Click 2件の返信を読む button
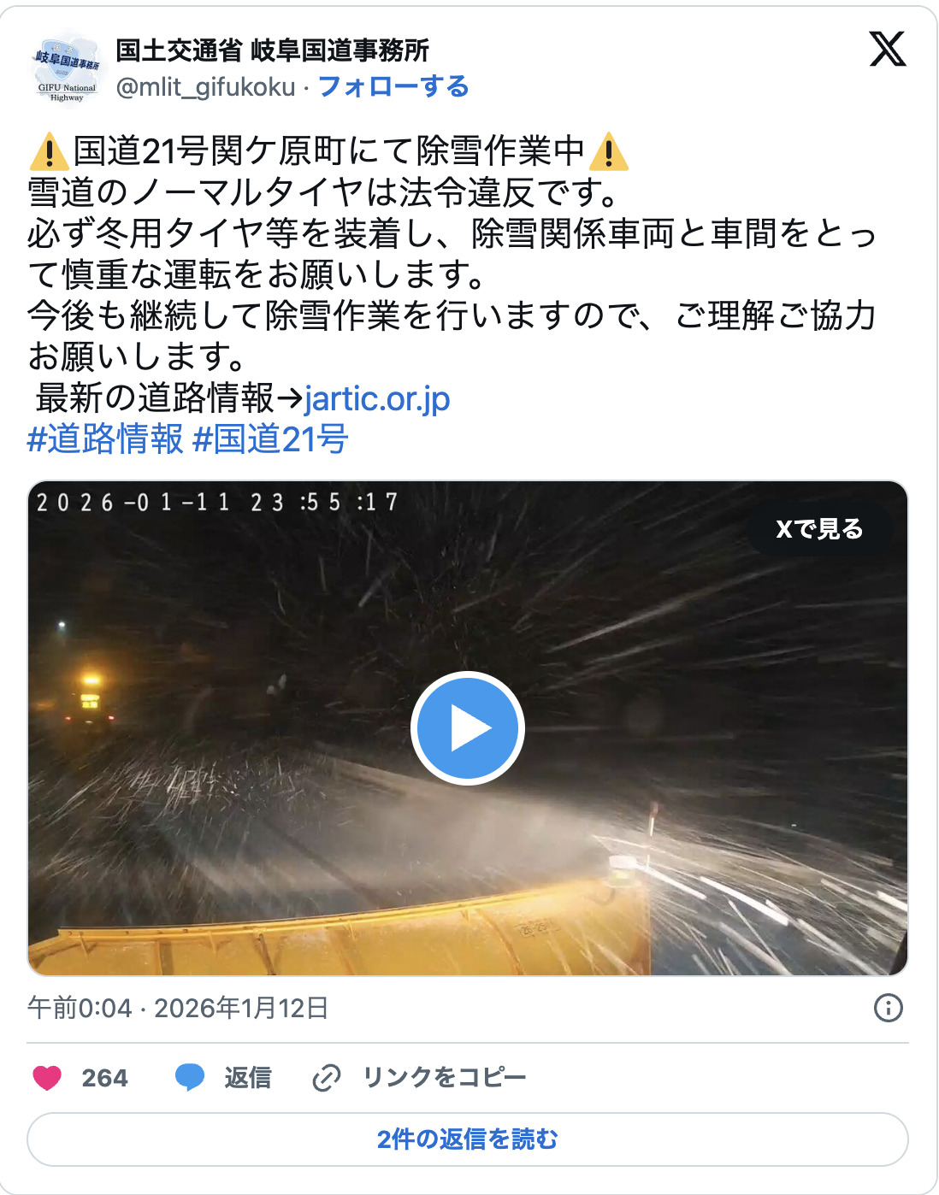The width and height of the screenshot is (939, 1195). point(468,1139)
